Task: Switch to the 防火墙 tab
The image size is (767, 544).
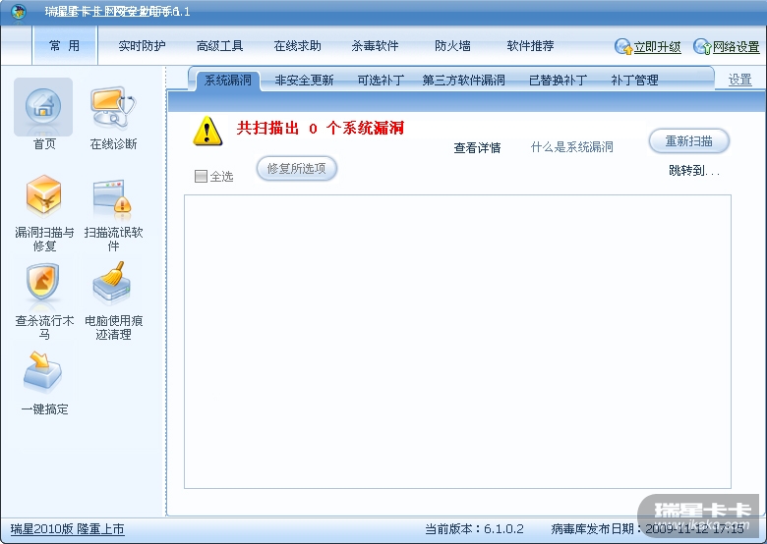Action: click(x=452, y=46)
